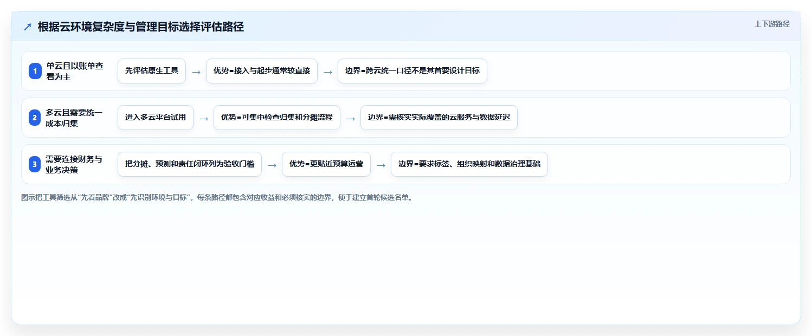The width and height of the screenshot is (812, 336).
Task: Click 把分摊、预测和责任闭环列为验收门槛 box
Action: tap(190, 164)
